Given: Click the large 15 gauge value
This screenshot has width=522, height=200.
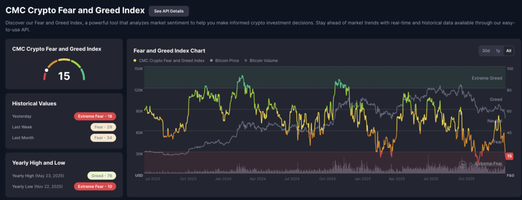Looking at the screenshot, I should [x=64, y=76].
